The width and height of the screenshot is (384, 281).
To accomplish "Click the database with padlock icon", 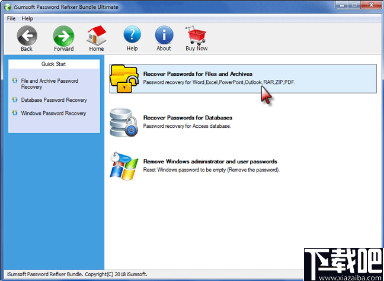I will pyautogui.click(x=124, y=122).
